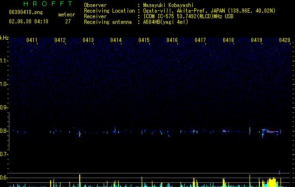
Task: Click the tallest yellow bar near 0412:30
Action: pos(80,180)
